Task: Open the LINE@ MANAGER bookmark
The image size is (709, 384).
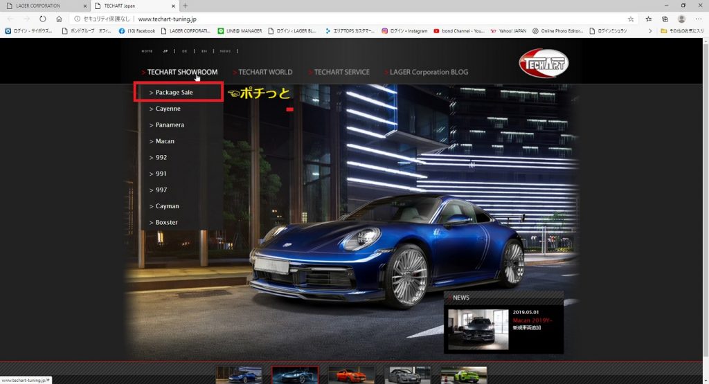Action: tap(240, 31)
